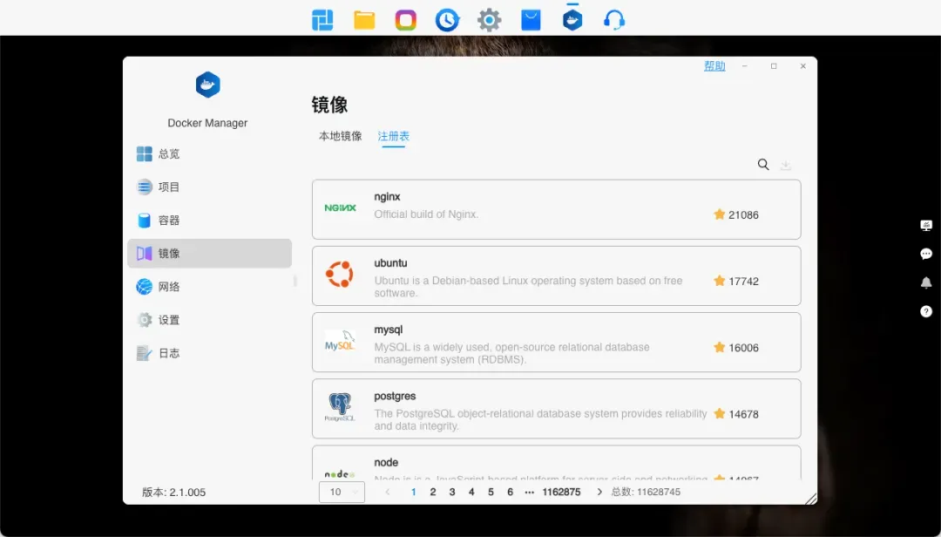Open 项目 projects section in sidebar

[x=168, y=187]
